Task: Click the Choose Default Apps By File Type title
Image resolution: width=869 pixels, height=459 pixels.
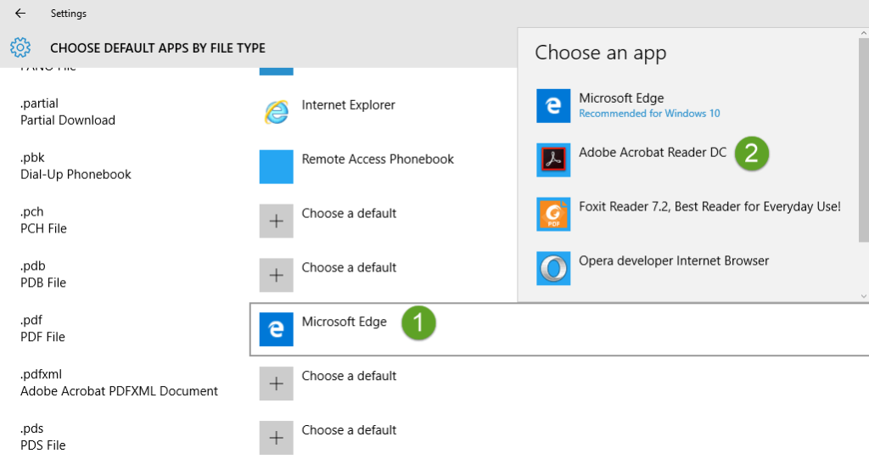Action: click(x=157, y=48)
